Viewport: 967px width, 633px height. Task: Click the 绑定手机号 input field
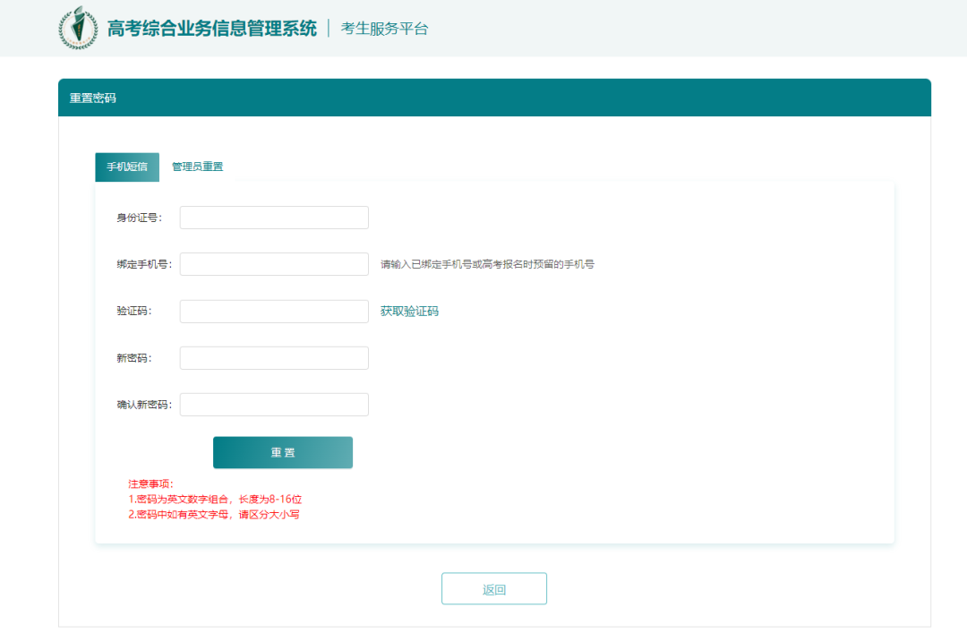273,263
